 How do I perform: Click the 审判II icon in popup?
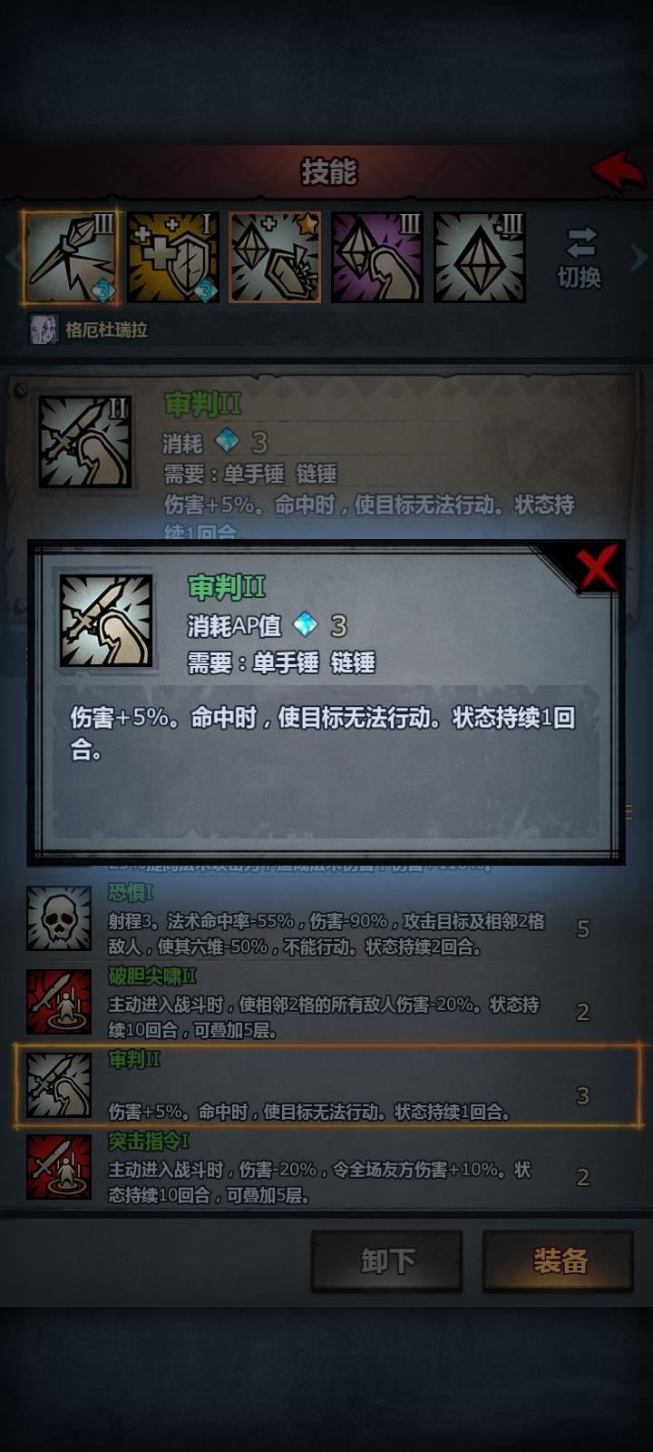(106, 621)
